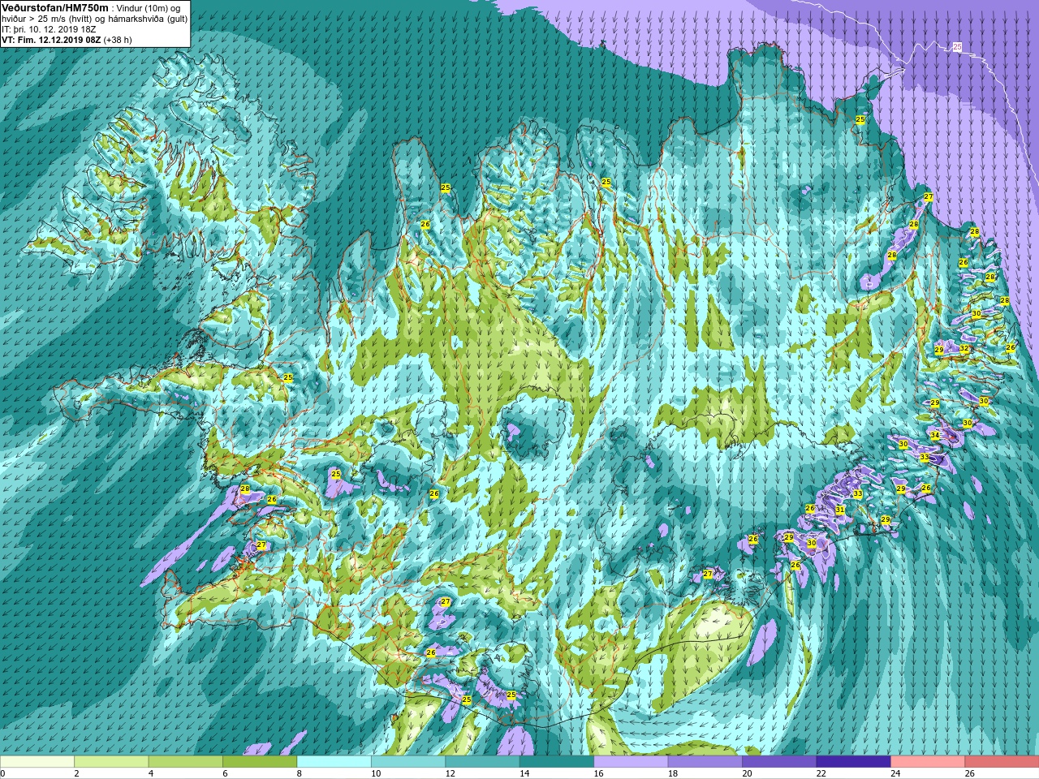Click the '4' tick on the legend scale
This screenshot has width=1039, height=779.
click(150, 774)
